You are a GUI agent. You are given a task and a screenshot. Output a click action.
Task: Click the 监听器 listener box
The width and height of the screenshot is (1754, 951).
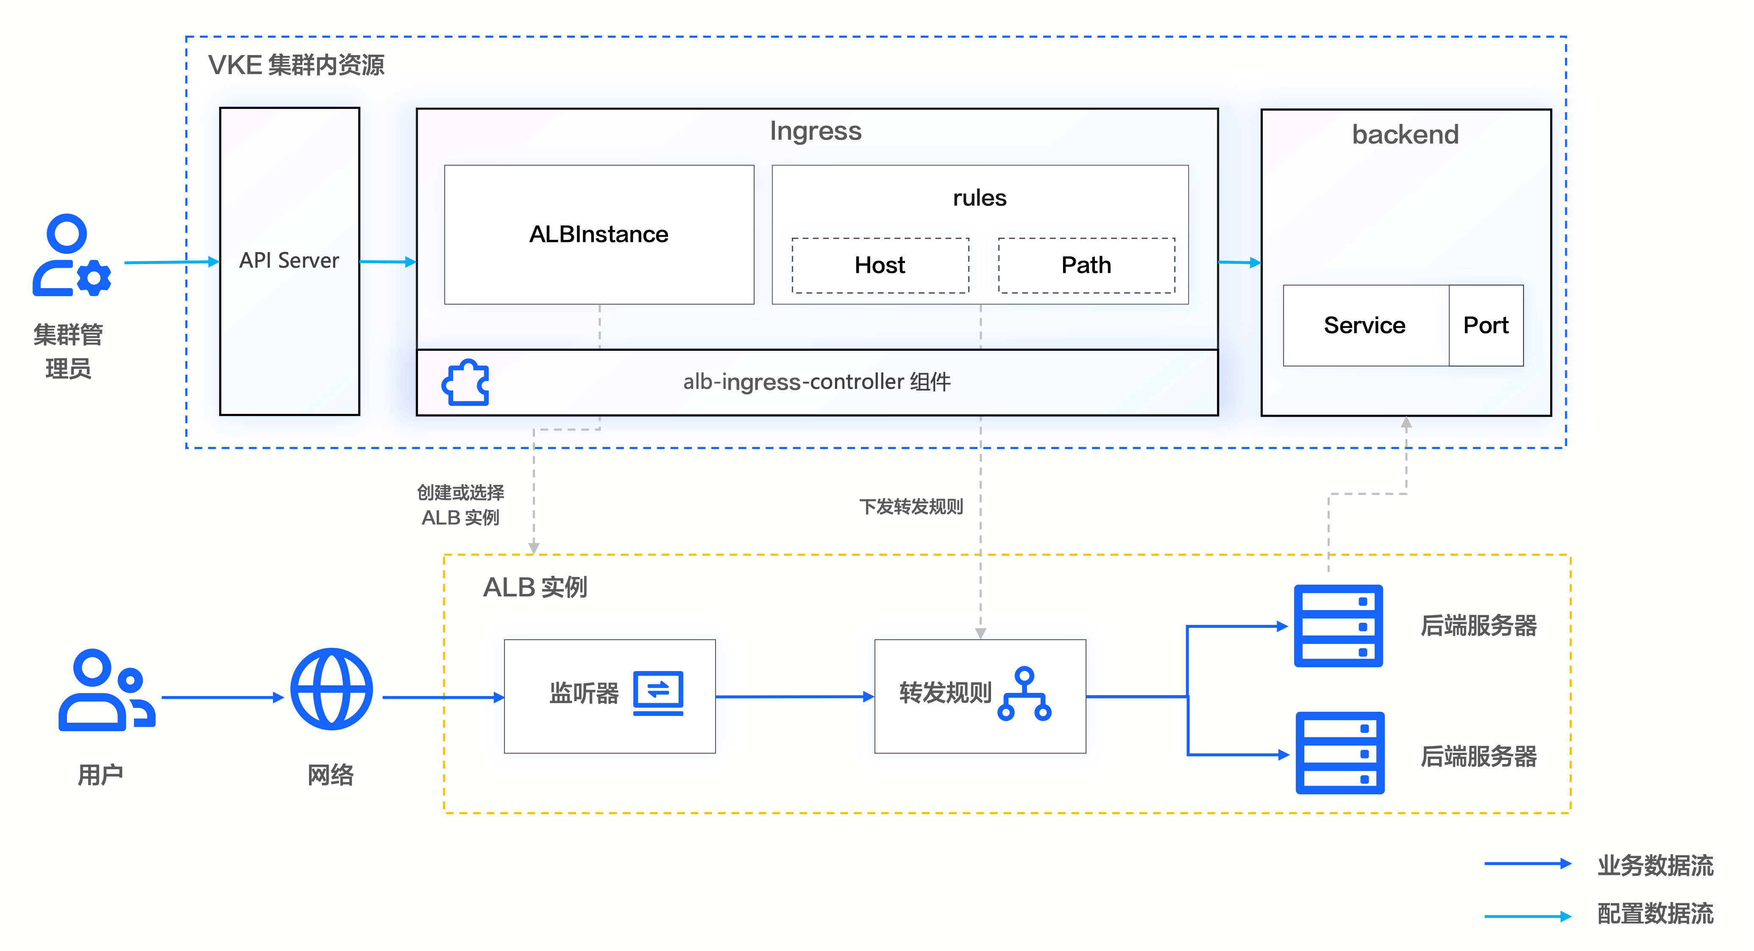(610, 696)
